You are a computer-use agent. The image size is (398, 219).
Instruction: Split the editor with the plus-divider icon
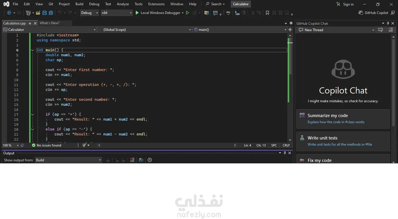[x=290, y=30]
